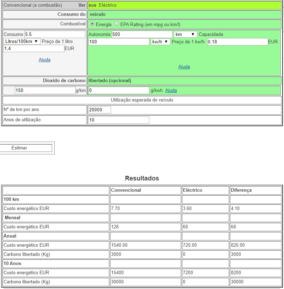The width and height of the screenshot is (284, 289).
Task: Open Ajuda link in the green electric section
Action: pyautogui.click(x=184, y=67)
